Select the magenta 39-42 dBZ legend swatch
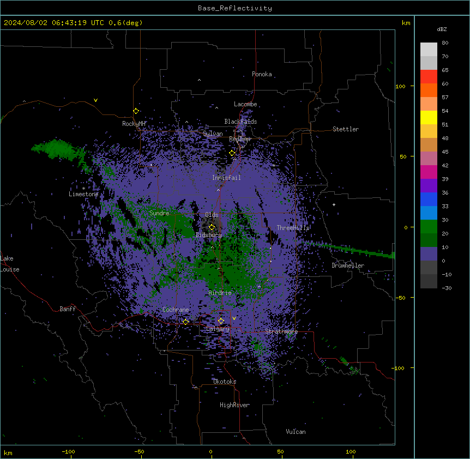The width and height of the screenshot is (470, 459). point(429,172)
